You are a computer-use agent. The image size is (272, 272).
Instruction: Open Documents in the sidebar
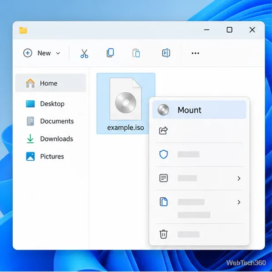pyautogui.click(x=51, y=121)
